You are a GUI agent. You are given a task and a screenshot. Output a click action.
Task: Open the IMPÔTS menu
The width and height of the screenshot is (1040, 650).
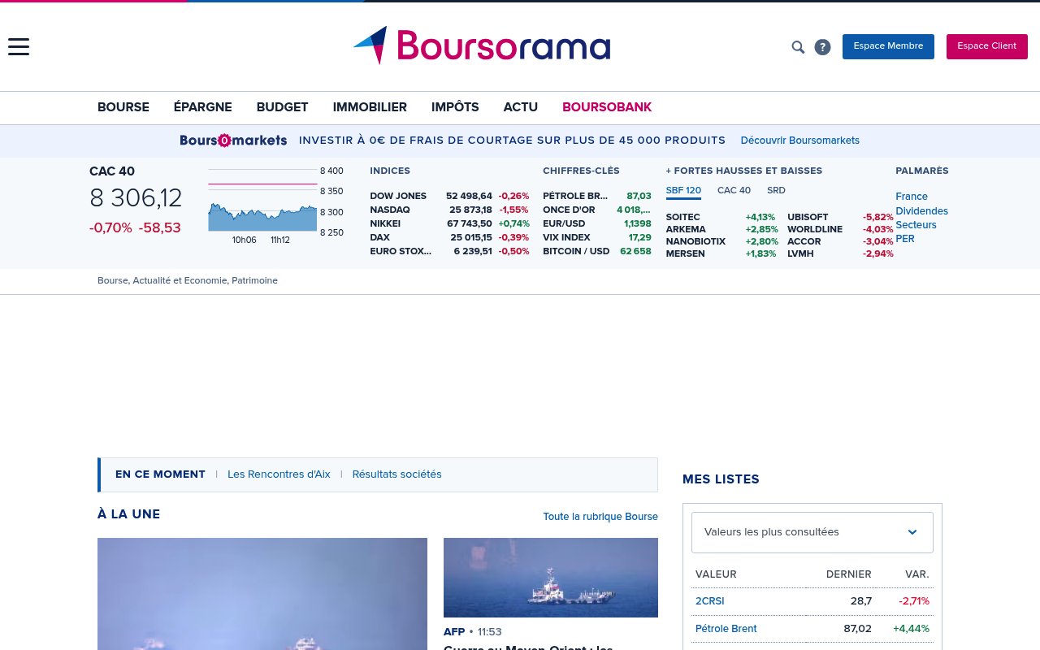[x=455, y=107]
